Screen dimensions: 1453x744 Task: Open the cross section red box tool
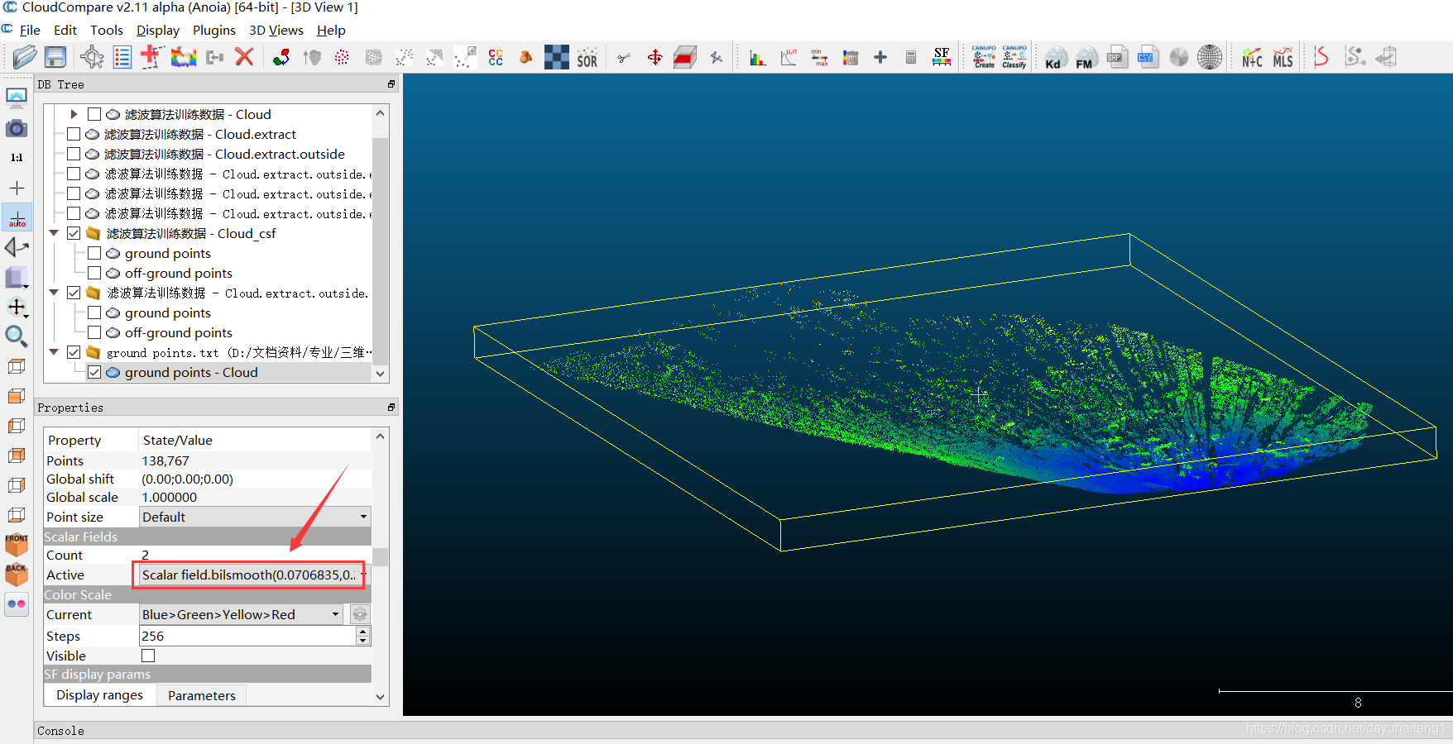point(685,57)
